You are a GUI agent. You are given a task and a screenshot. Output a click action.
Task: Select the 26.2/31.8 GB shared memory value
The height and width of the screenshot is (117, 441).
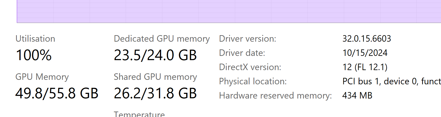point(155,93)
